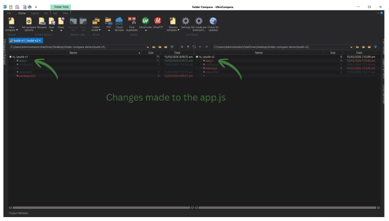
Task: Select the ..\build-v2 root folder row
Action: click(x=288, y=57)
